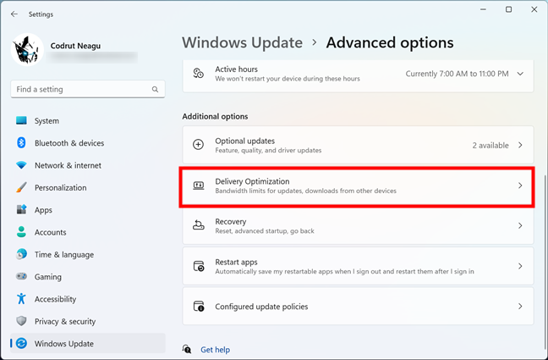Click the Time & language globe icon
548x360 pixels.
[21, 254]
